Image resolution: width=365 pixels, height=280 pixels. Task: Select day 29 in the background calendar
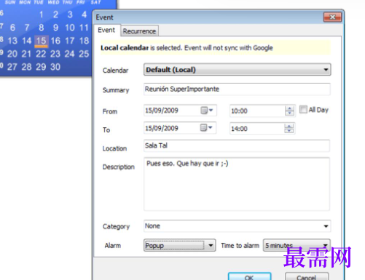click(41, 67)
